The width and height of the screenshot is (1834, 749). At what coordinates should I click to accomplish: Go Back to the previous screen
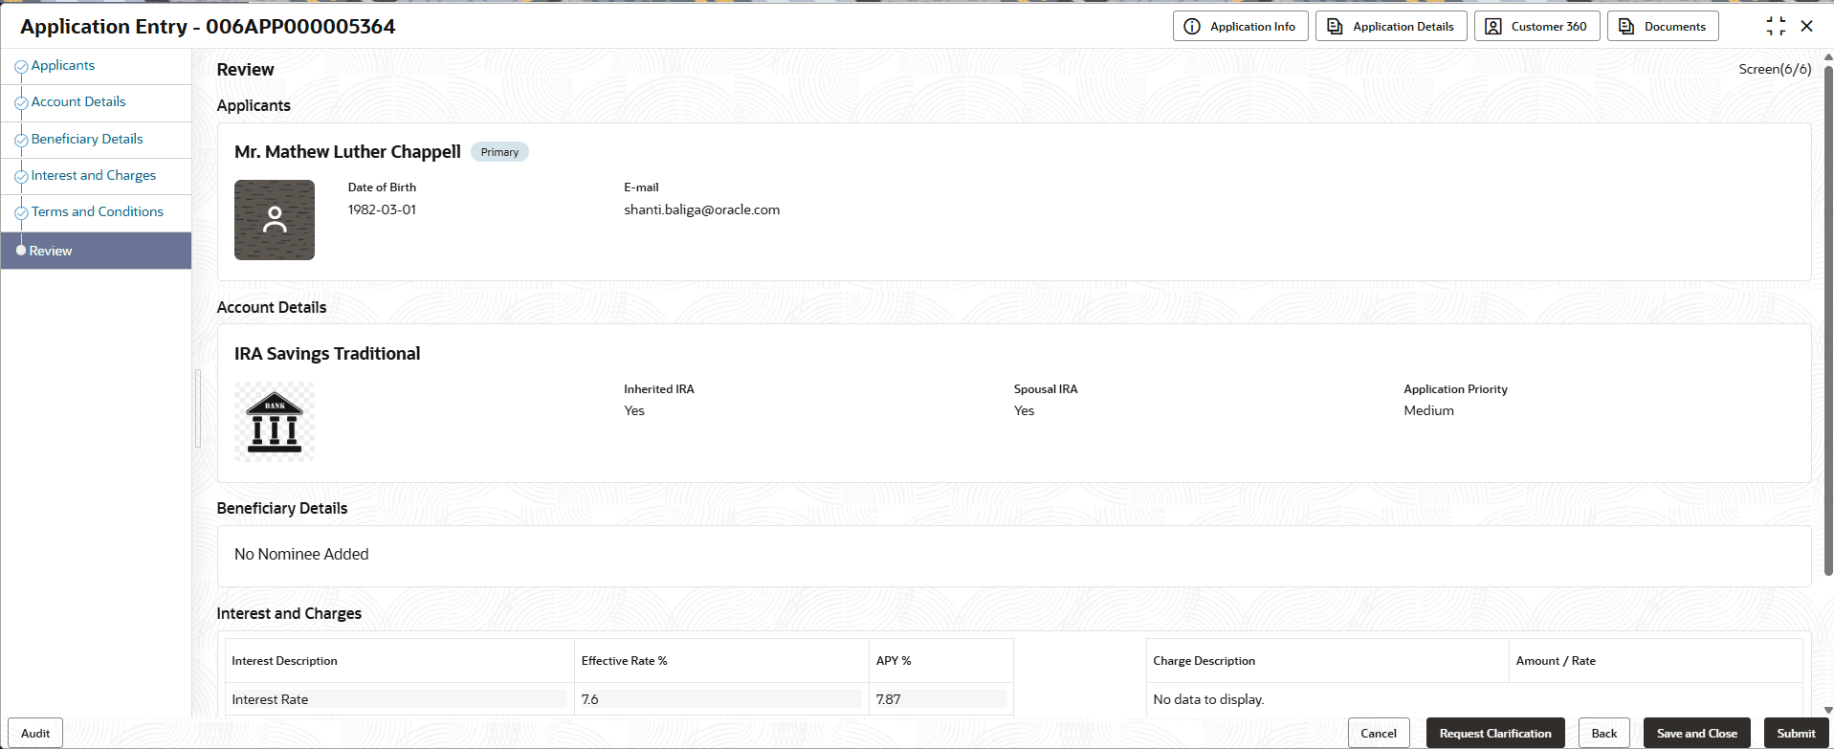point(1604,734)
